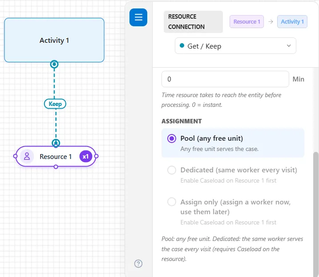The width and height of the screenshot is (319, 277).
Task: Click the x1 quantity badge on Resource 1
Action: coord(86,156)
